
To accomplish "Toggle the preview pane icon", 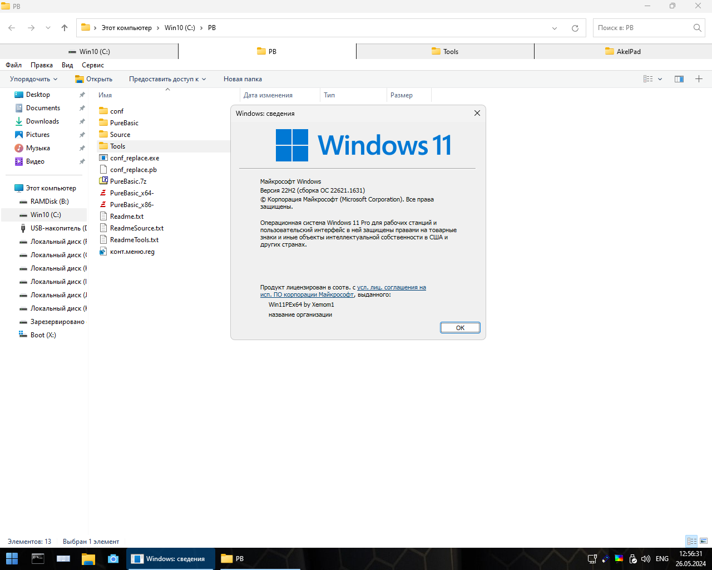I will click(x=679, y=79).
